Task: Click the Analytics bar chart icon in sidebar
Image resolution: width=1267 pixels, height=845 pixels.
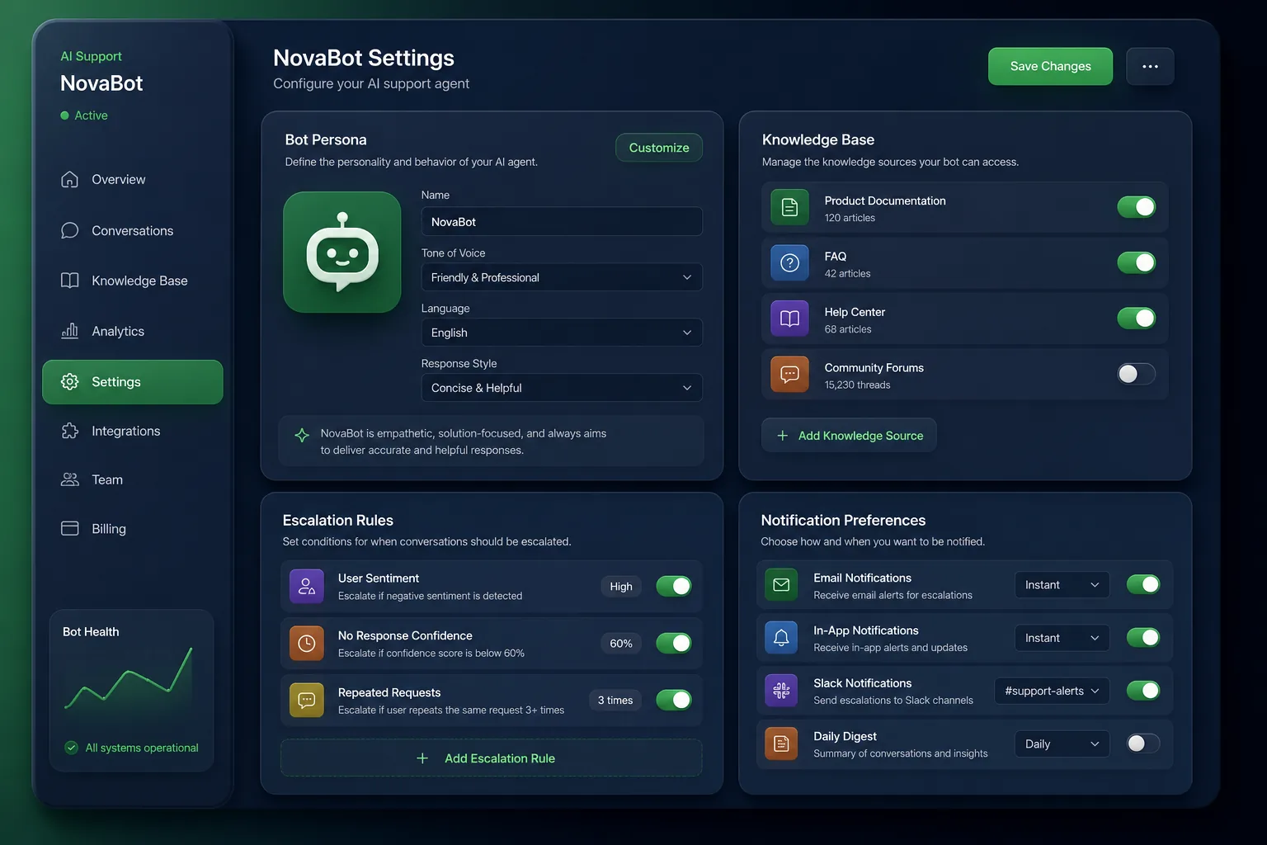Action: pos(70,331)
